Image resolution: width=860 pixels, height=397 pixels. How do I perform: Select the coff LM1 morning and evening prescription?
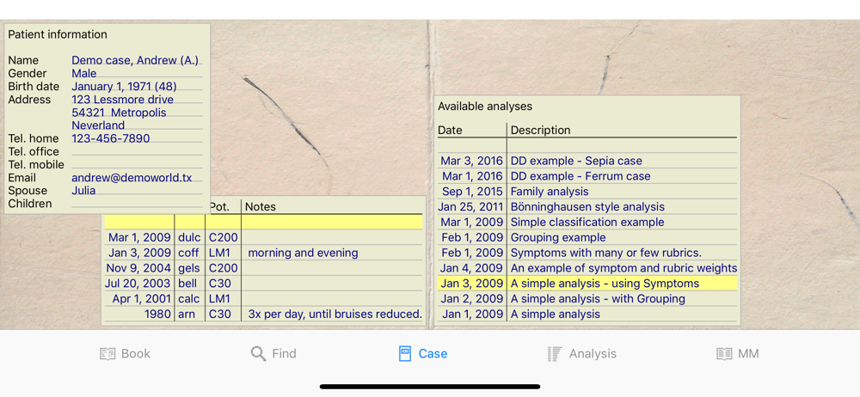pyautogui.click(x=263, y=253)
